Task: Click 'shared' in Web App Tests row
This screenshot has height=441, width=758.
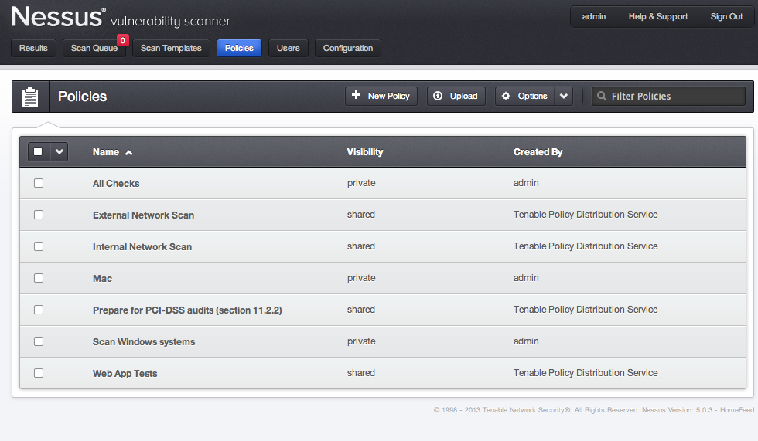Action: click(361, 373)
